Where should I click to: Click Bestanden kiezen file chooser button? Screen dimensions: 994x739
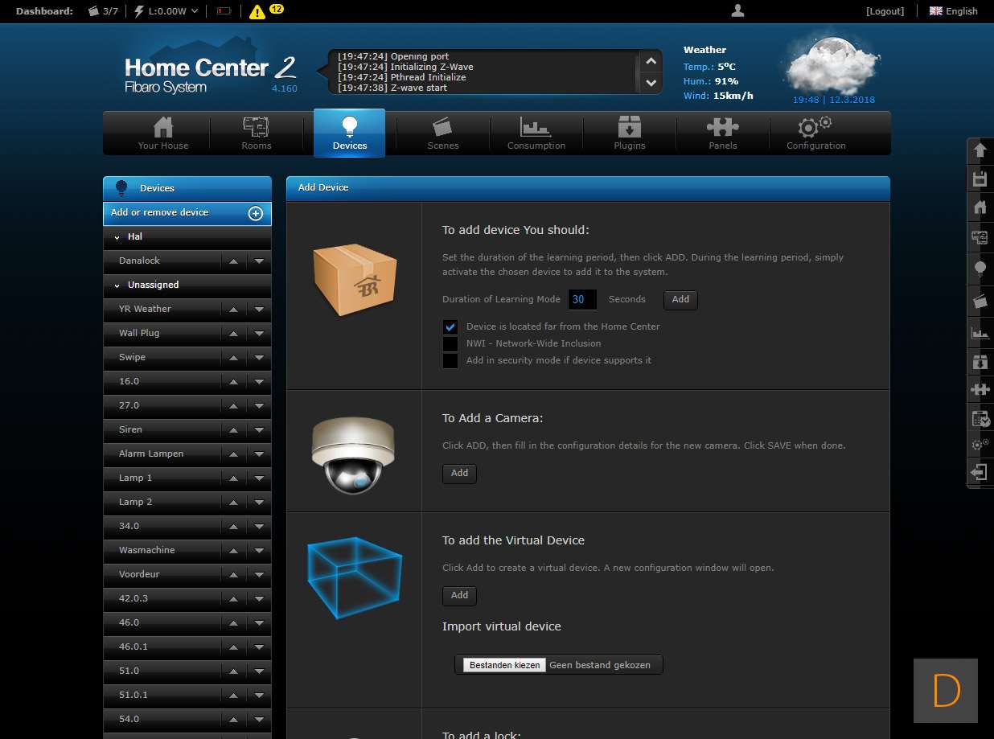pos(504,665)
